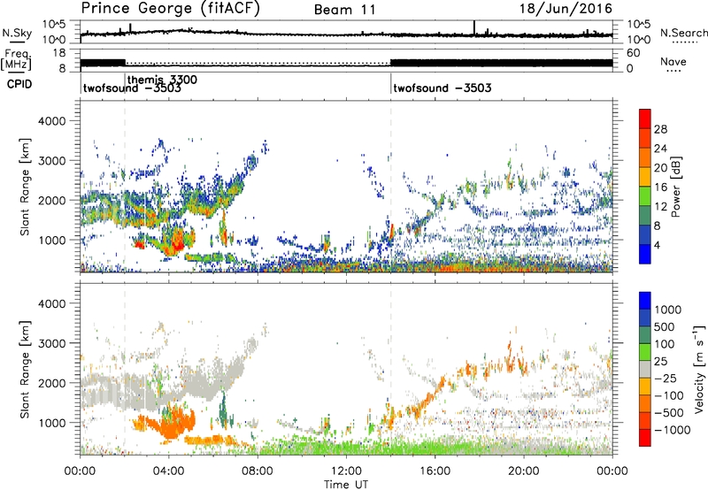Screen dimensions: 708x490
Task: Click the 'N.Search' label
Action: tap(683, 33)
